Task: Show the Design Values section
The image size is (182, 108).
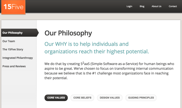Action: [110, 98]
